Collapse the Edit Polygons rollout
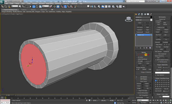 [143, 79]
